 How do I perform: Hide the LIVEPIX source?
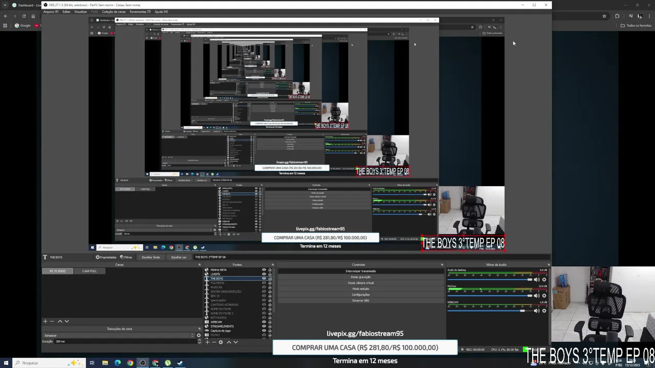[x=264, y=274]
